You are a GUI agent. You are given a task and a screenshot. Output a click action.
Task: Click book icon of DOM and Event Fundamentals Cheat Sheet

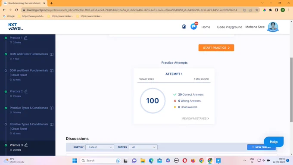pyautogui.click(x=52, y=71)
